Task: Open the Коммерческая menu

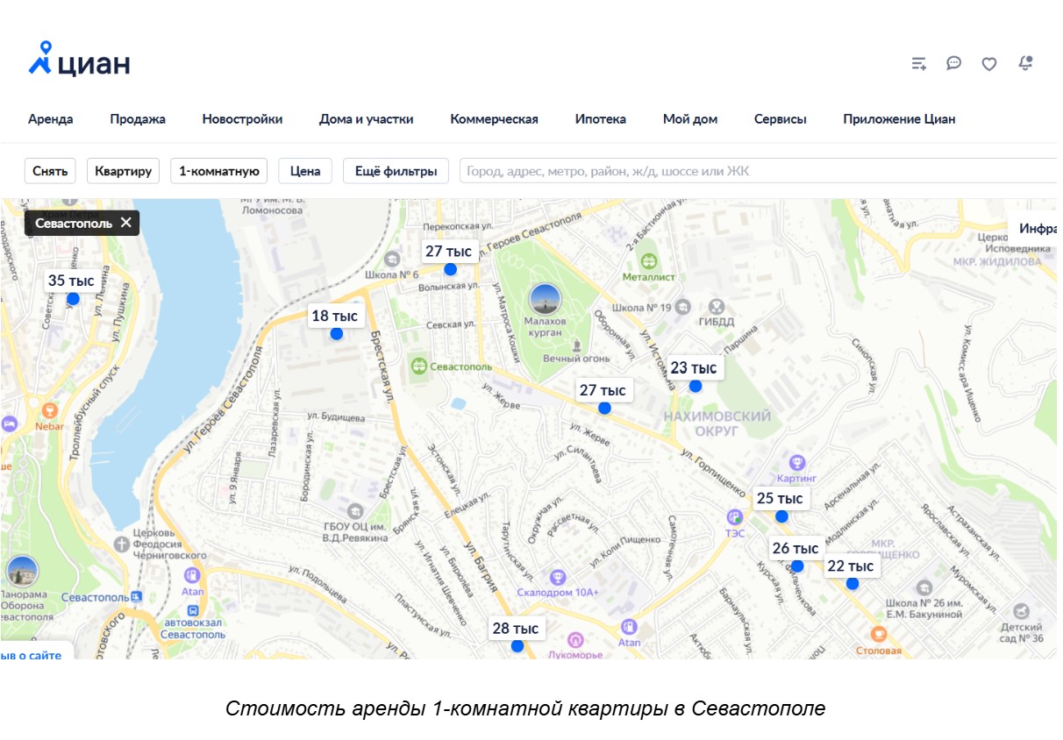Action: 495,119
